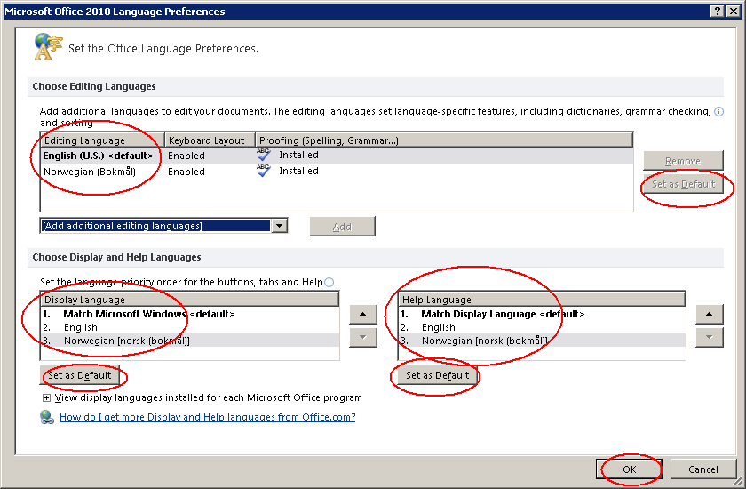Cancel the language preferences dialog
This screenshot has width=746, height=489.
[702, 469]
